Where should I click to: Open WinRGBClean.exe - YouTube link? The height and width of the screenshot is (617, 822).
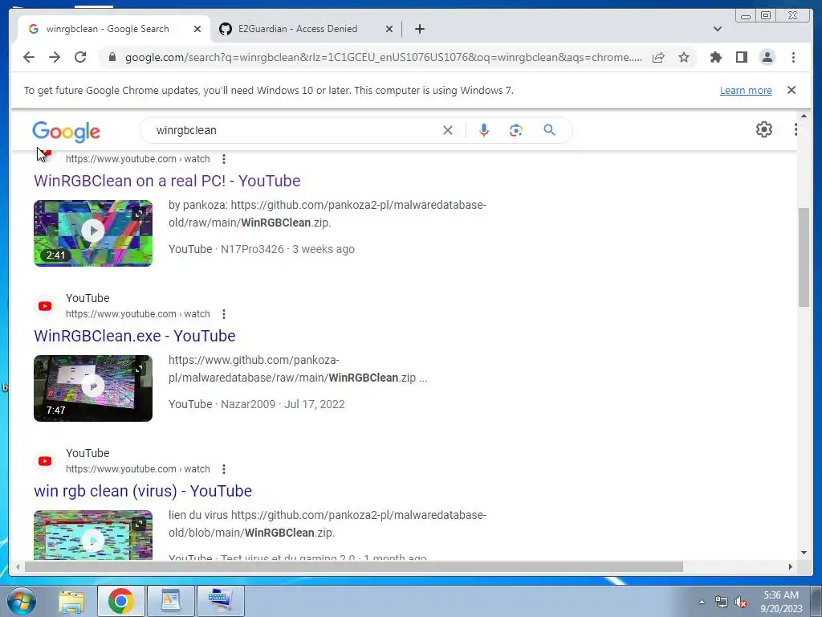135,336
